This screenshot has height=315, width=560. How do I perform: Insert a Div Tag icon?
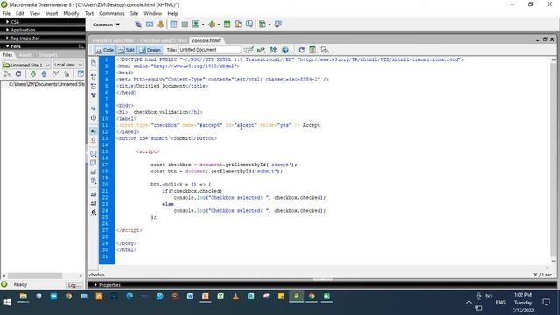185,24
